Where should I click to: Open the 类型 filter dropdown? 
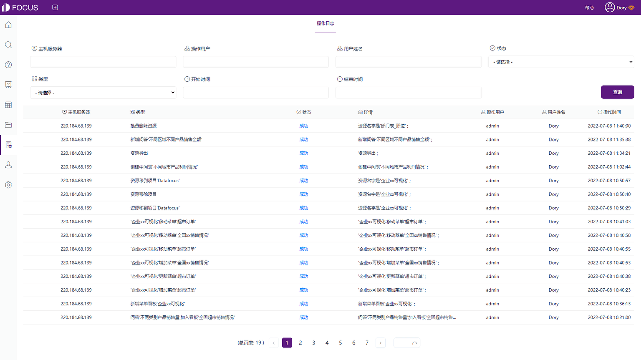click(x=103, y=93)
